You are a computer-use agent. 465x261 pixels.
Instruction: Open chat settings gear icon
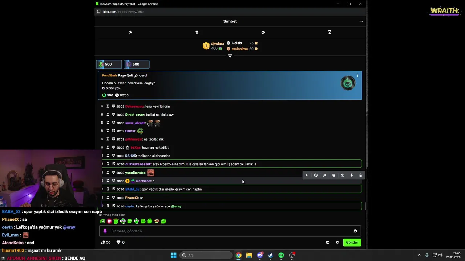point(337,243)
